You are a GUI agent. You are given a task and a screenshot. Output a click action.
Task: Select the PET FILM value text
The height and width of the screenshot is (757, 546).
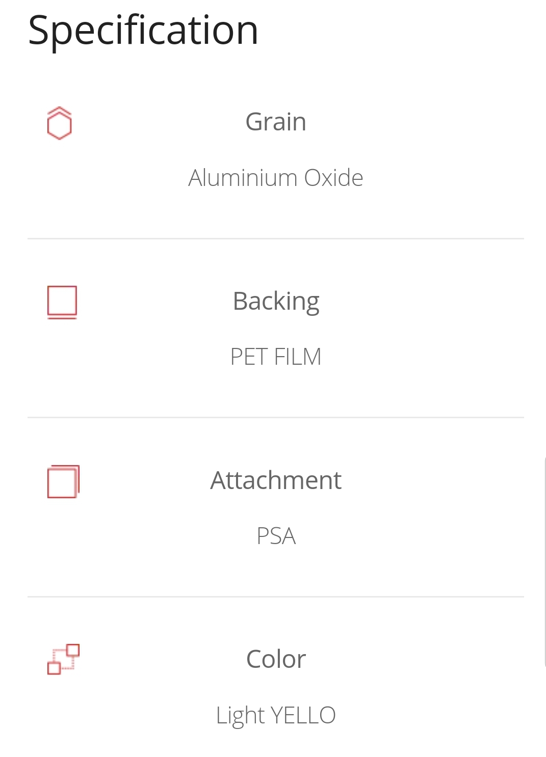tap(276, 357)
